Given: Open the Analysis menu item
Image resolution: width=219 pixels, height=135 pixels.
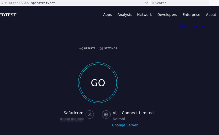Looking at the screenshot, I should click(x=124, y=15).
